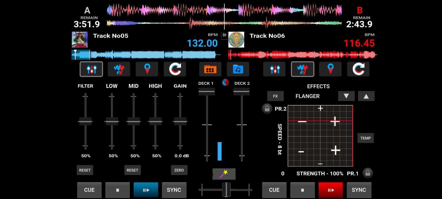This screenshot has width=442, height=199.
Task: Click the automix magic wand icon
Action: tap(224, 174)
